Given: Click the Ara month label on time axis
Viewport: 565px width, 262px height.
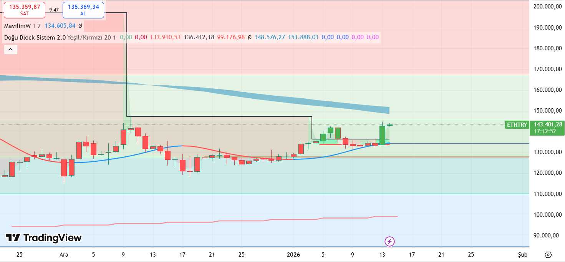Looking at the screenshot, I should 64,255.
